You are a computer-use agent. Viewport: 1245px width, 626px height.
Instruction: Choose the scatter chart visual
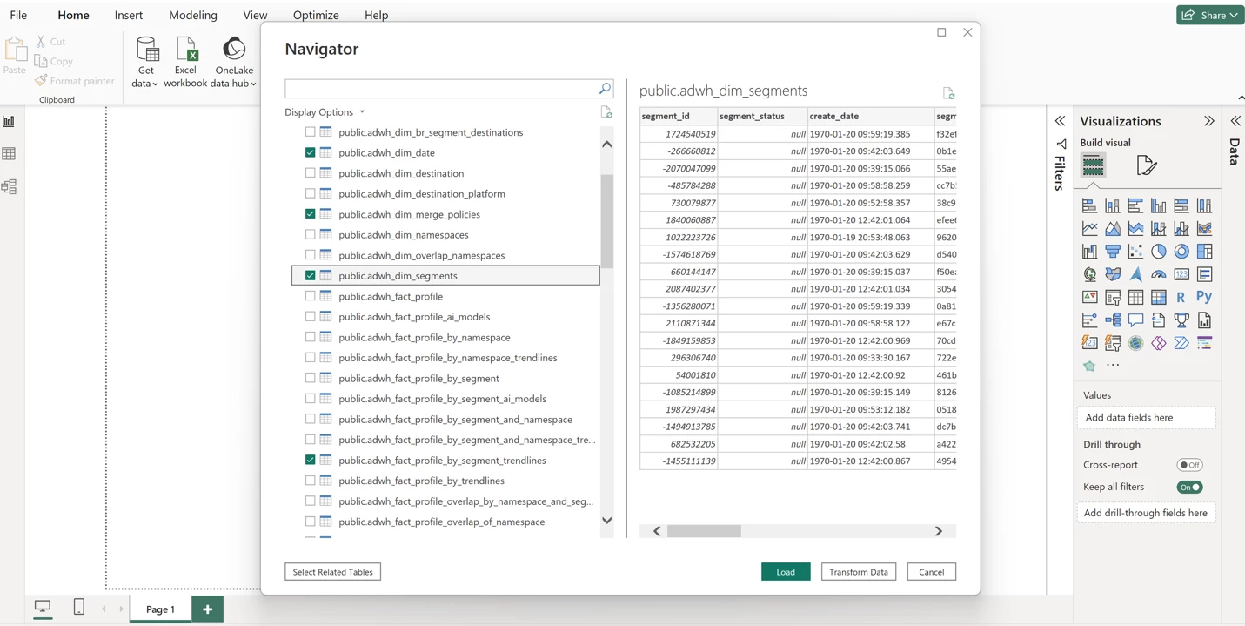1135,252
